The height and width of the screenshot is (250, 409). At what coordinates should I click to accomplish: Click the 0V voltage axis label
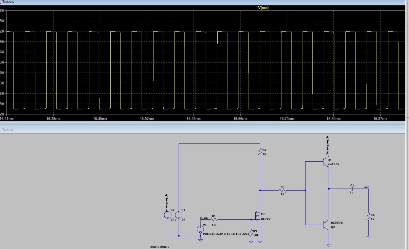[2, 73]
